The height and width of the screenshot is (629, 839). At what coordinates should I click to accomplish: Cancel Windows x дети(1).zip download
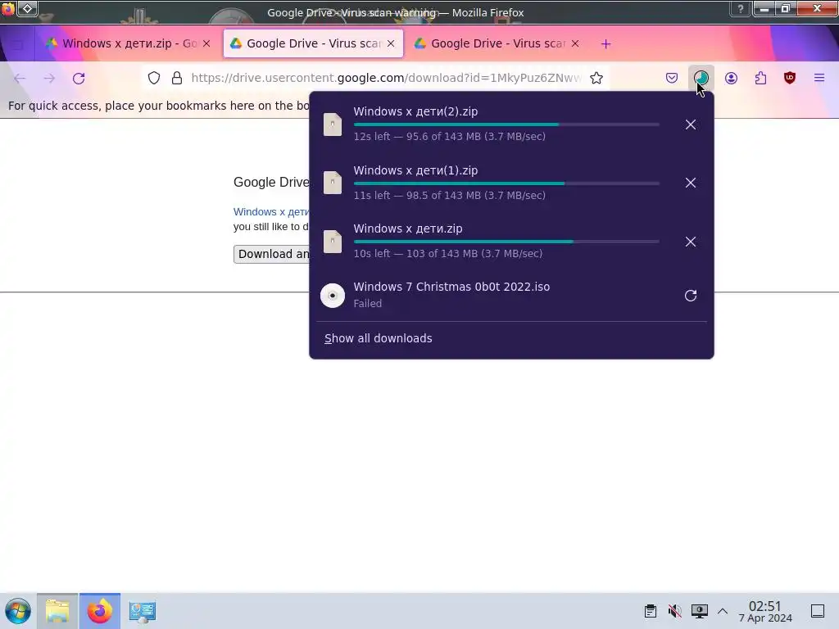[690, 183]
